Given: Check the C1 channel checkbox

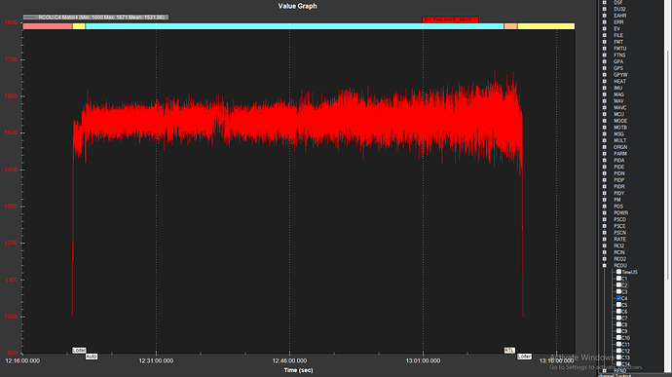Looking at the screenshot, I should [618, 279].
